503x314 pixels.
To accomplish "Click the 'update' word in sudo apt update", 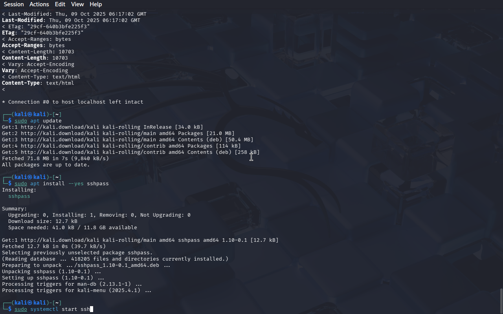I will tap(52, 120).
